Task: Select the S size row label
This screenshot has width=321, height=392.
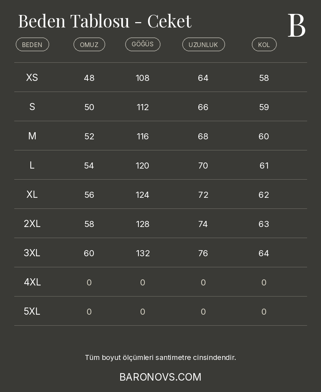Action: 32,107
